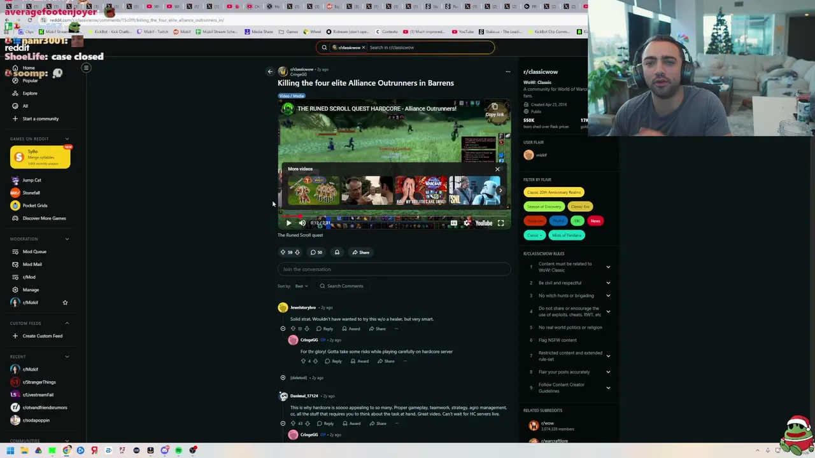Open Windows Start button in taskbar
815x458 pixels.
(x=10, y=451)
